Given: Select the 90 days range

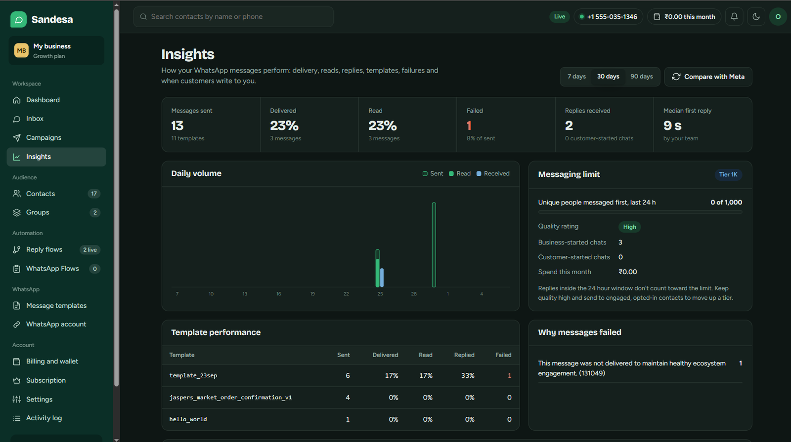Looking at the screenshot, I should tap(641, 77).
